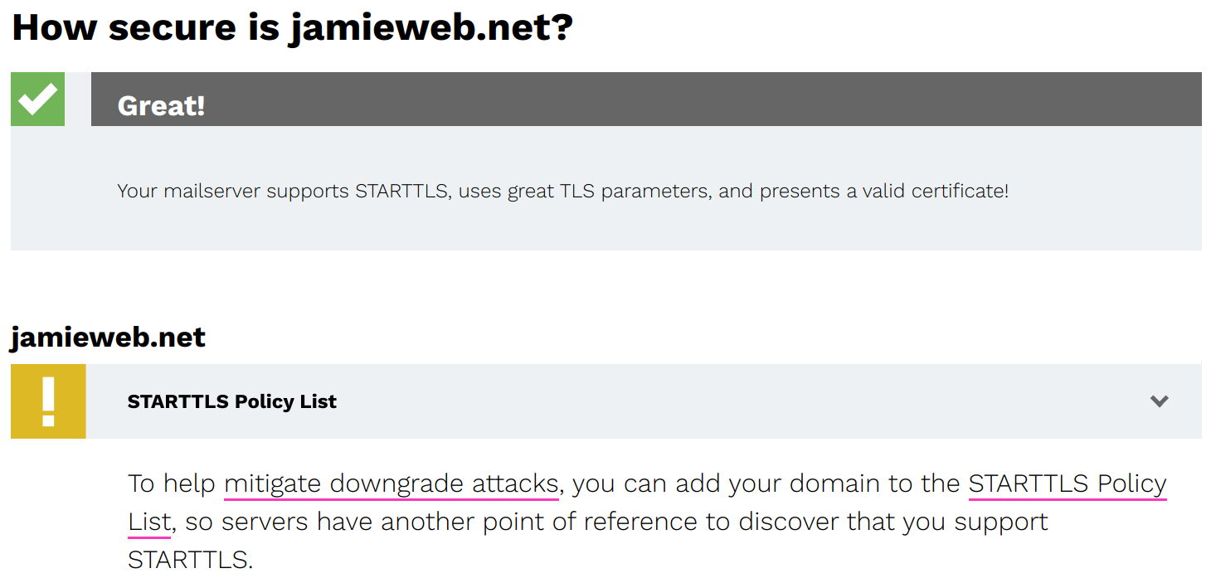This screenshot has width=1211, height=583.
Task: Click the "How secure is jamieweb.net?" heading
Action: pos(292,27)
